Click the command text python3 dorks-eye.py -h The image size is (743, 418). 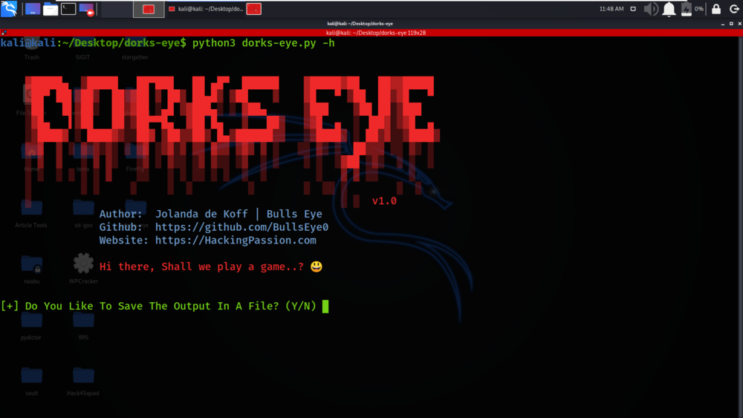(264, 43)
